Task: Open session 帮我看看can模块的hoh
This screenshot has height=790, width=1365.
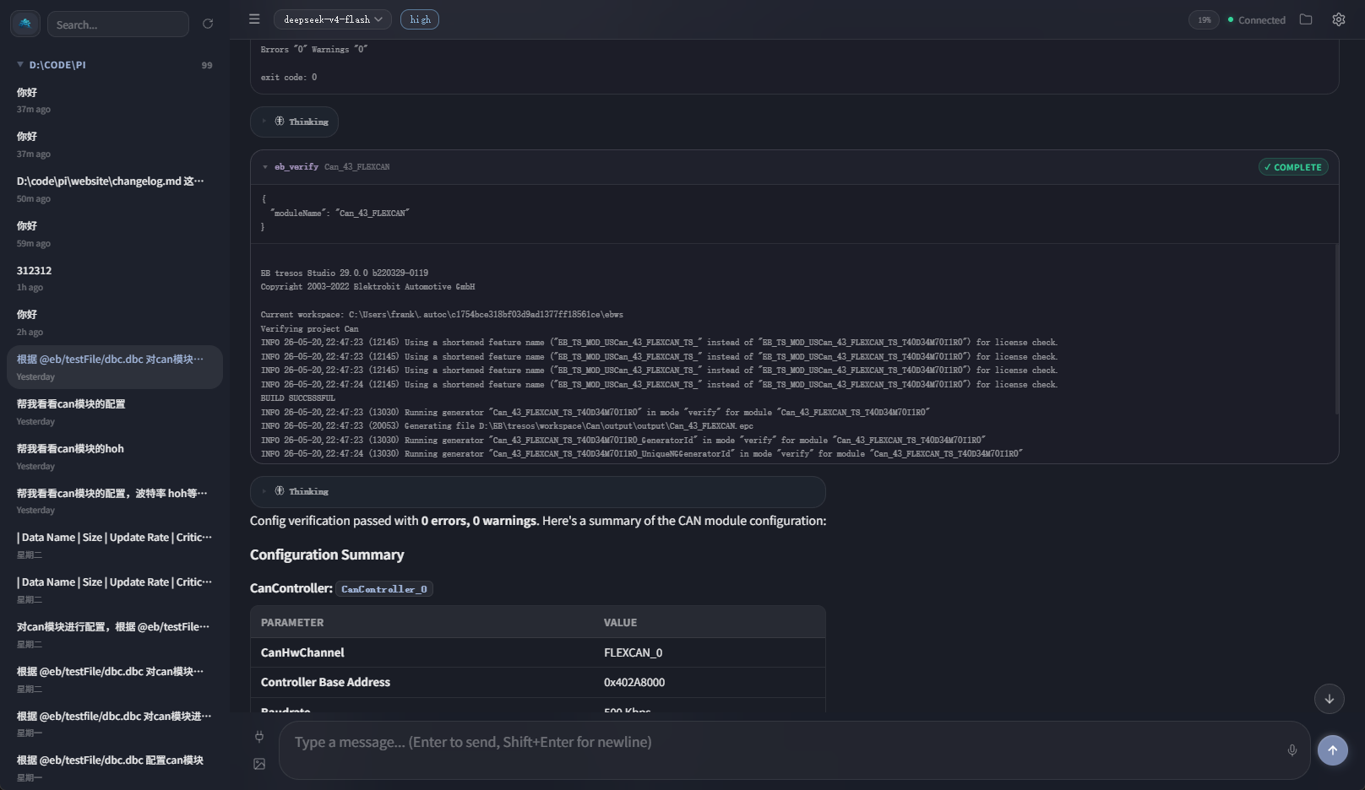Action: [x=115, y=457]
